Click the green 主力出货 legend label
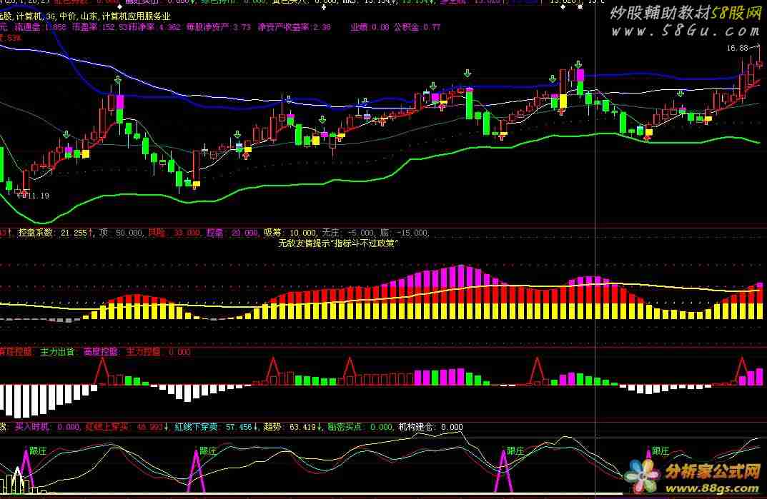767x499 pixels. [x=56, y=352]
